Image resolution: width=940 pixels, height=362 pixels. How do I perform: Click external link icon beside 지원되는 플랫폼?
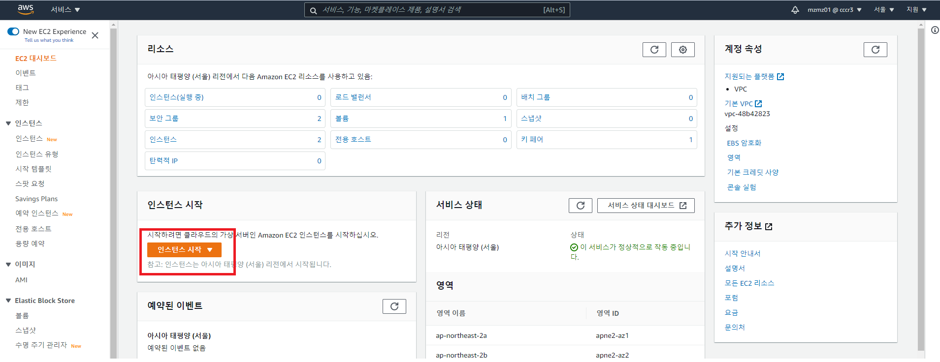point(780,77)
